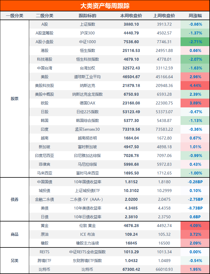Click the 周涨幅 column header
This screenshot has width=210, height=274.
pyautogui.click(x=195, y=16)
